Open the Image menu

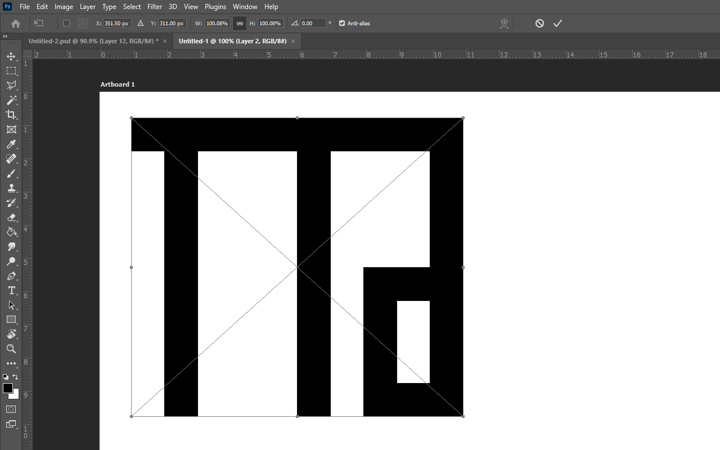pyautogui.click(x=64, y=7)
